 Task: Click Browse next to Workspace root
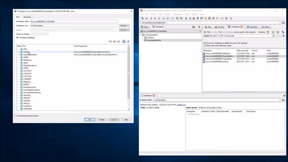124,26
